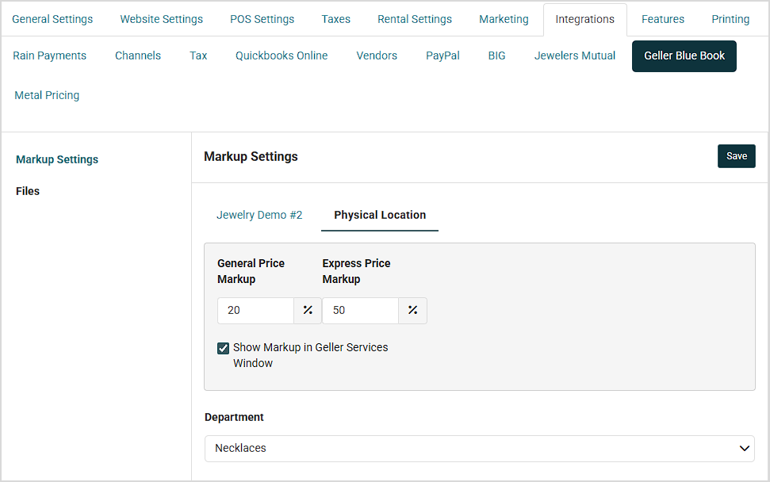This screenshot has height=482, width=770.
Task: Switch to the Printing tab
Action: (x=730, y=19)
